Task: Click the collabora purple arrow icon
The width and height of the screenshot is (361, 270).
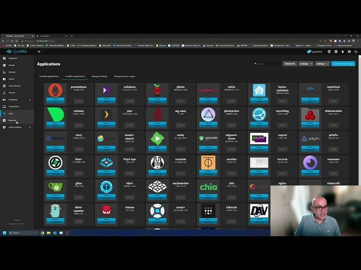Action: tap(106, 90)
